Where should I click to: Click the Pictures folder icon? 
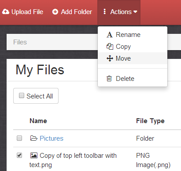coord(34,138)
